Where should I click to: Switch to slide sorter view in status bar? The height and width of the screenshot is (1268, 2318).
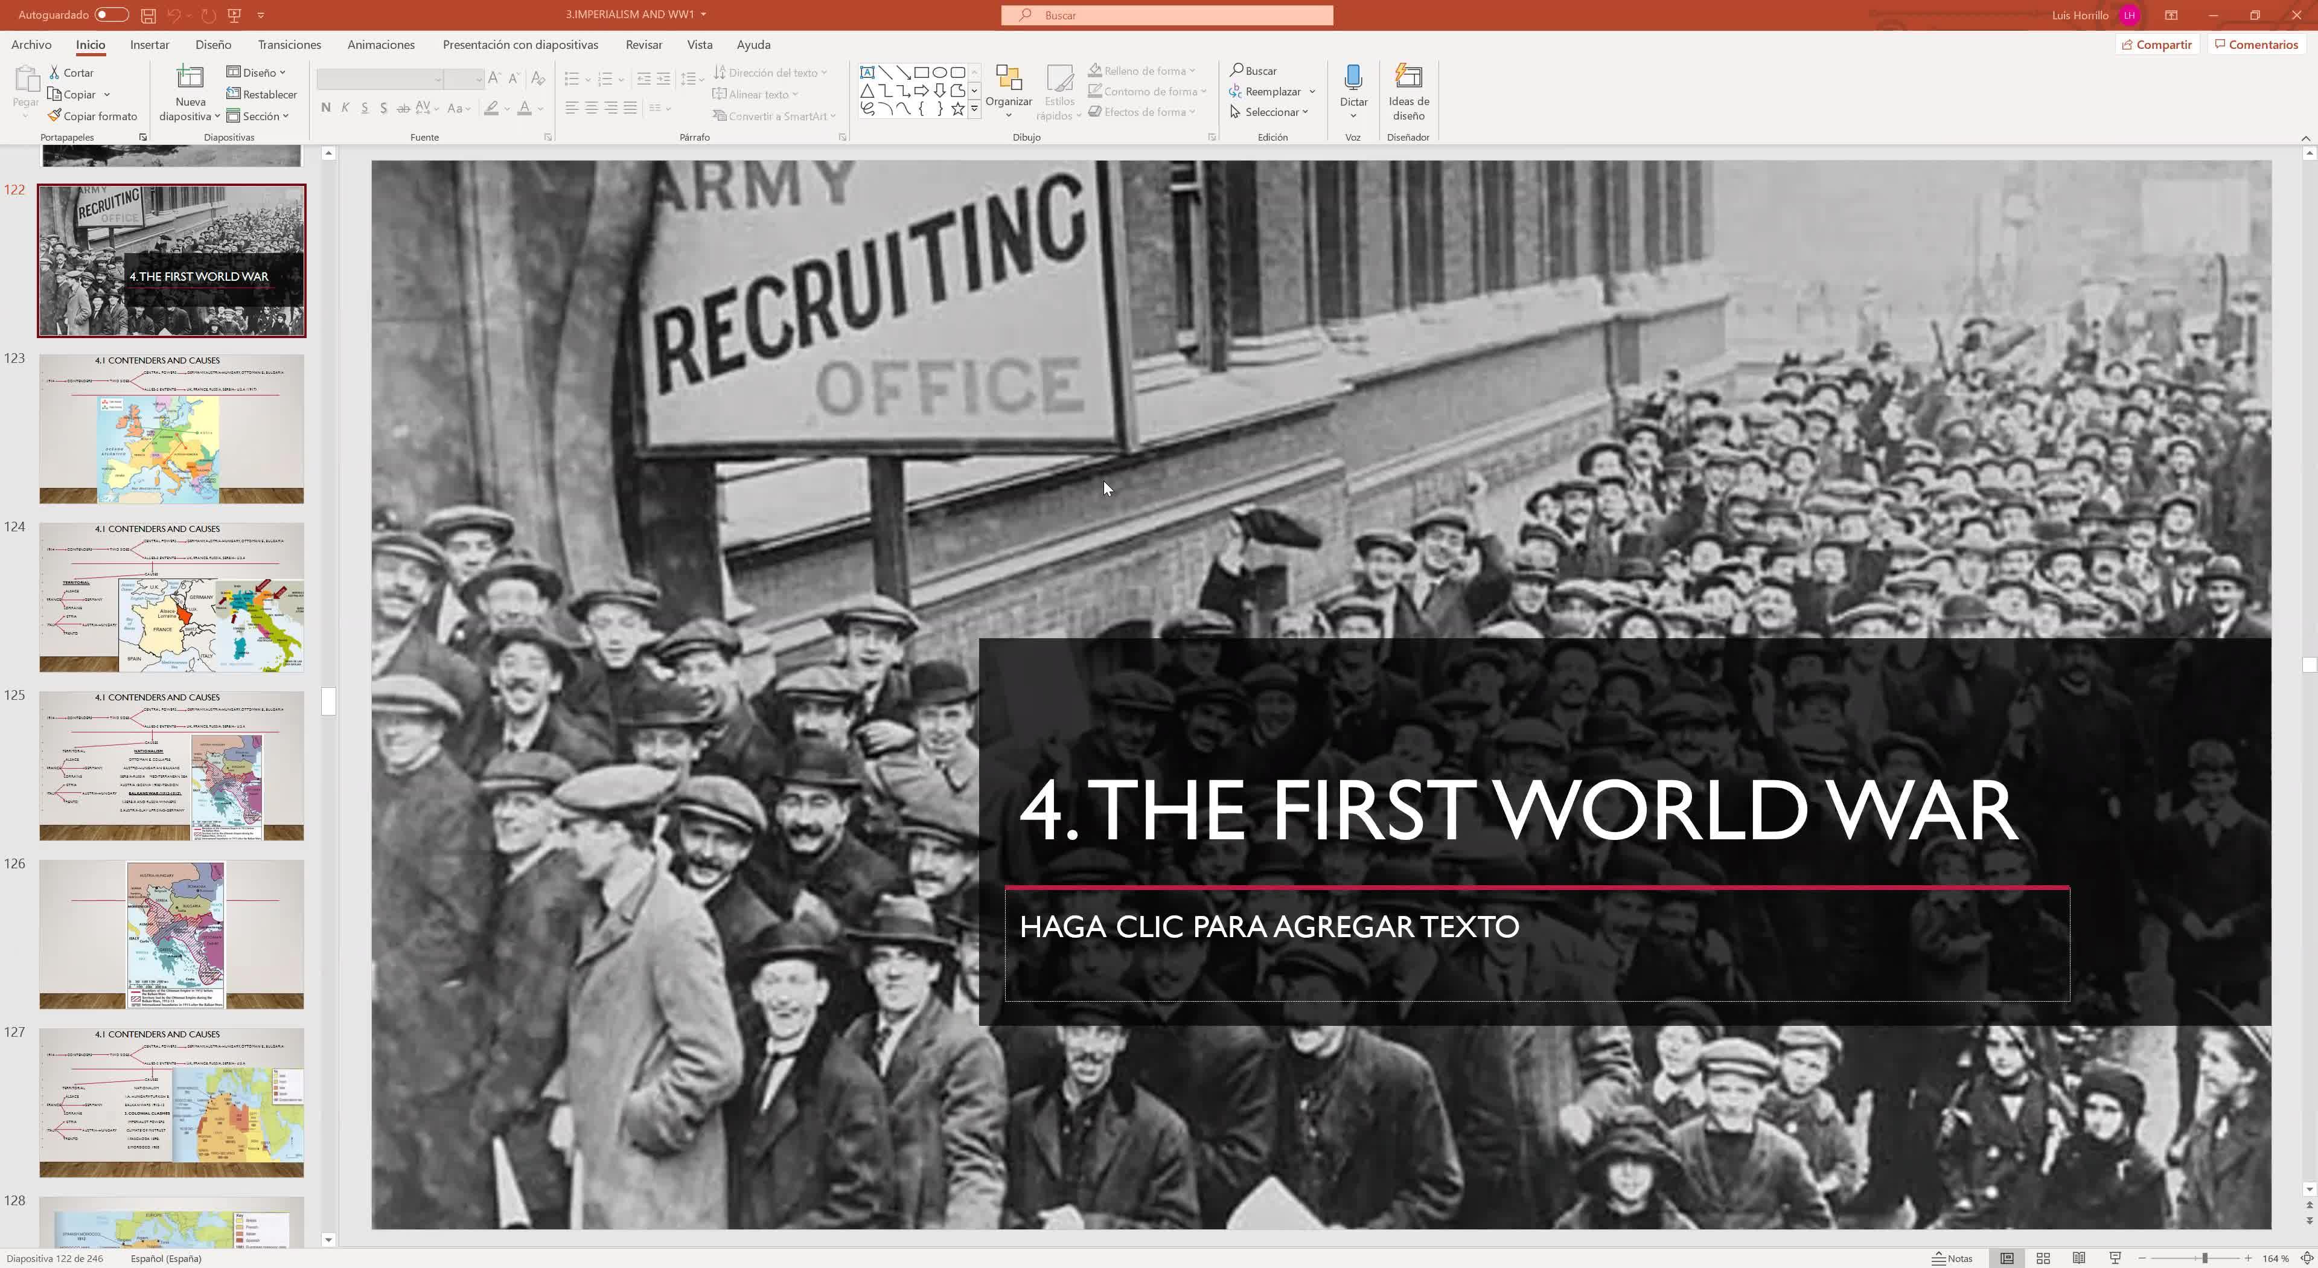(2043, 1258)
